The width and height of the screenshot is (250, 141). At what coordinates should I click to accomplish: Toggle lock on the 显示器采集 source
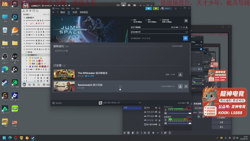159,124
